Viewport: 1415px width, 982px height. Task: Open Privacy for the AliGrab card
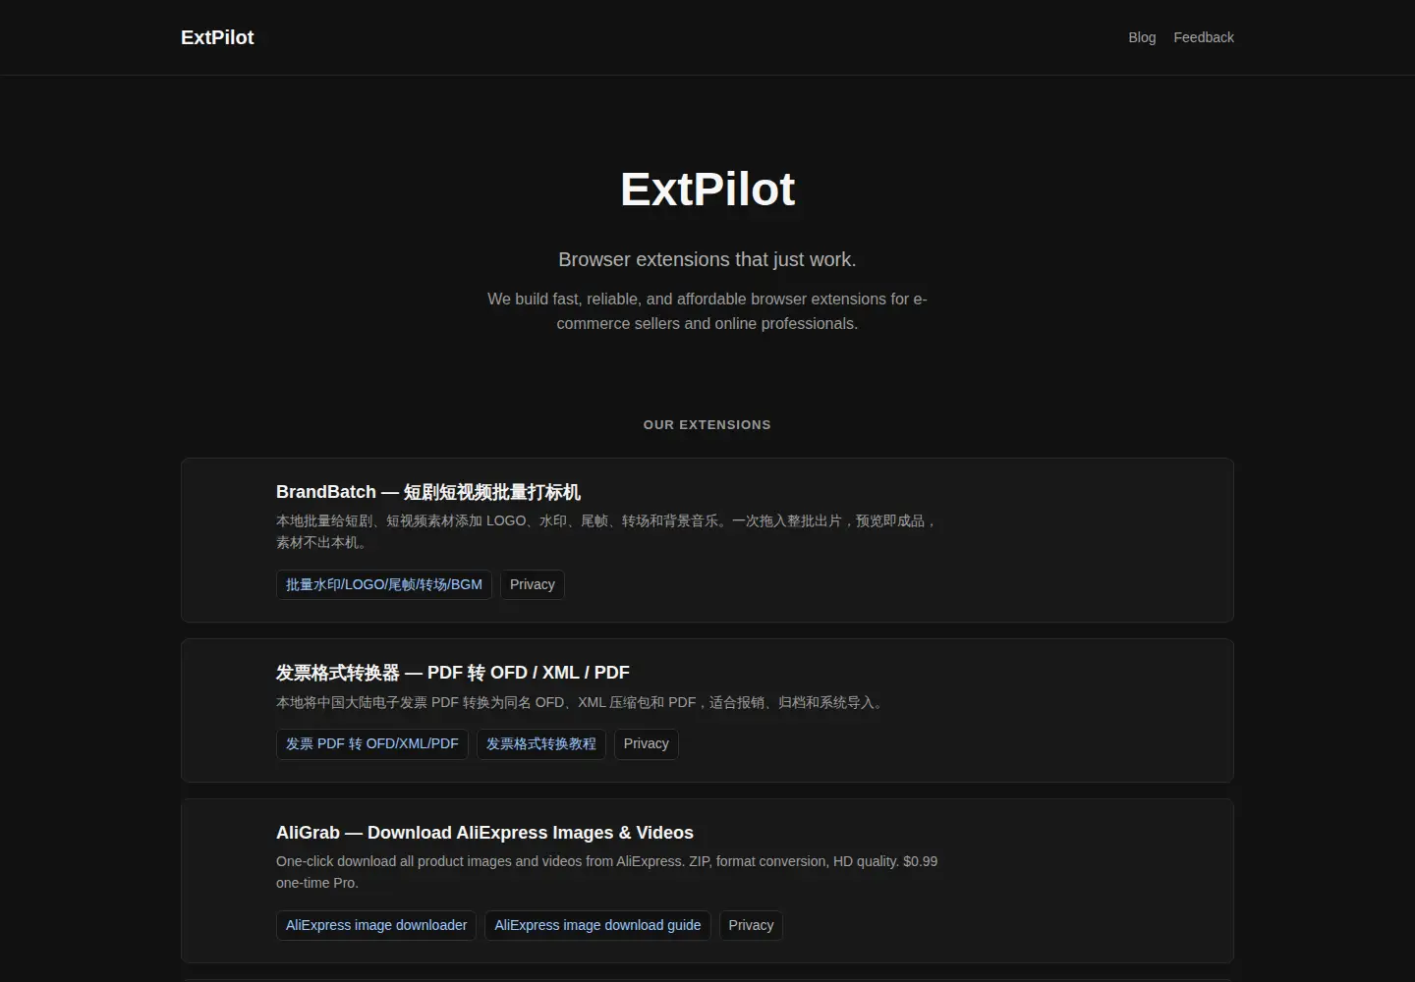click(752, 925)
